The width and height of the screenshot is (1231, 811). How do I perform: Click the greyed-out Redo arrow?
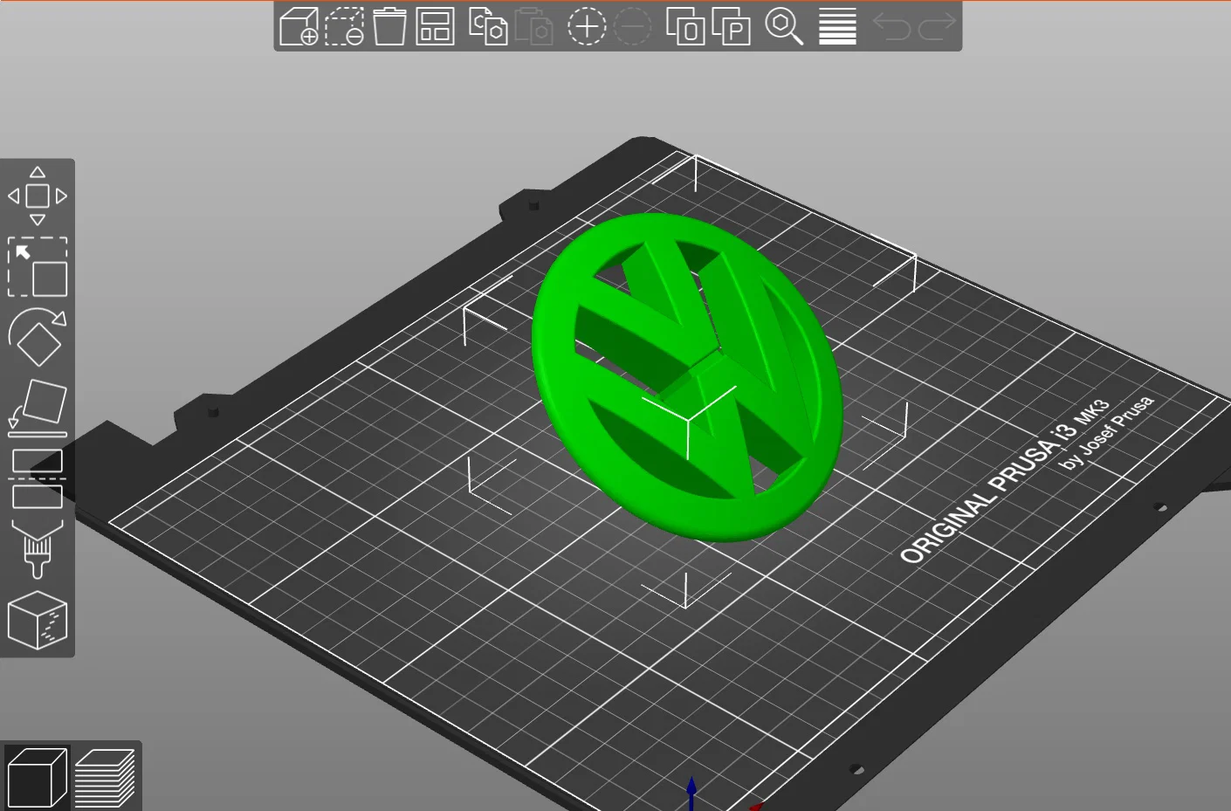point(938,27)
